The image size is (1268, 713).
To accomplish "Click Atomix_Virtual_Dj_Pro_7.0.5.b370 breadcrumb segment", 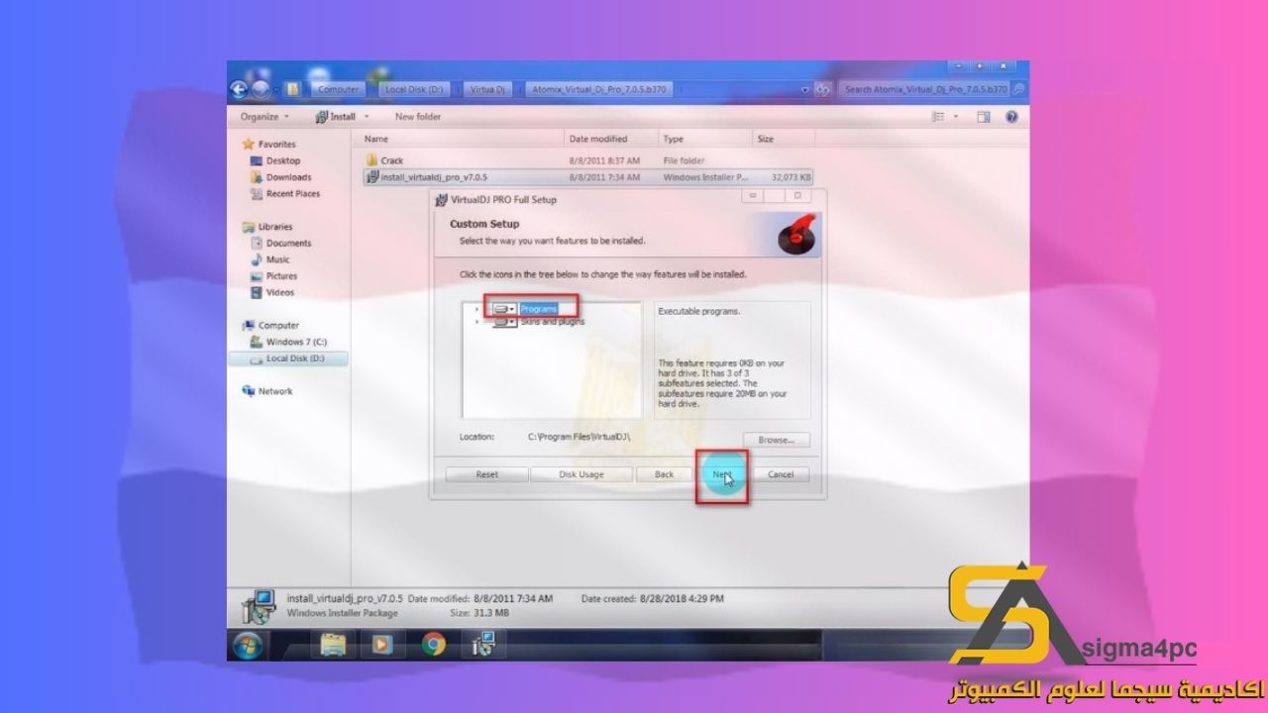I will point(599,89).
